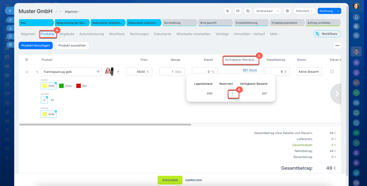
Task: Click Rabattbetrag input field
Action: pyautogui.click(x=277, y=72)
